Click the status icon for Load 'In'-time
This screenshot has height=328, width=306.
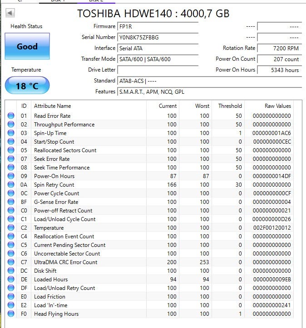click(11, 305)
